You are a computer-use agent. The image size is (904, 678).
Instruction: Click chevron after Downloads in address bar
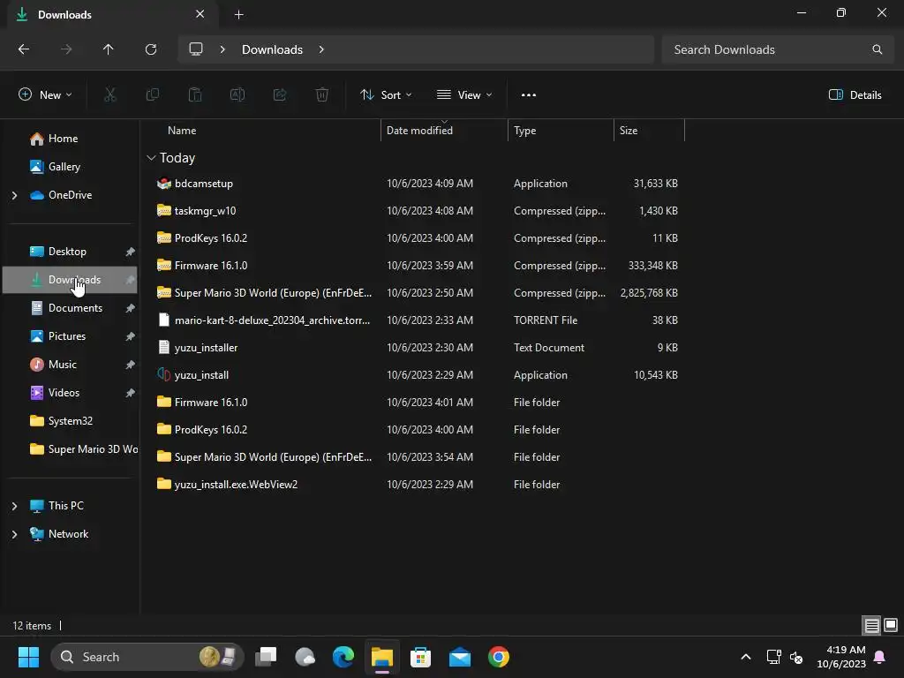(321, 49)
